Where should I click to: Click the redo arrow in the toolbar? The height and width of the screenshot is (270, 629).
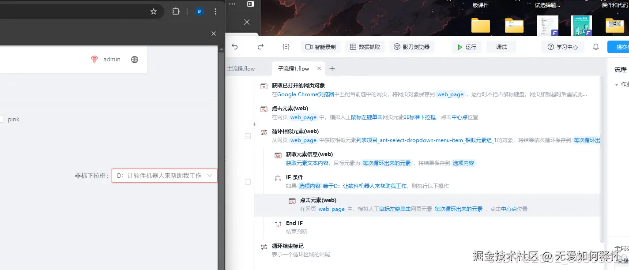pyautogui.click(x=260, y=46)
